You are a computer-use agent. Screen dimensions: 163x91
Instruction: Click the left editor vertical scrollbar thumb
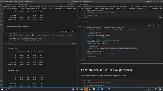77,52
